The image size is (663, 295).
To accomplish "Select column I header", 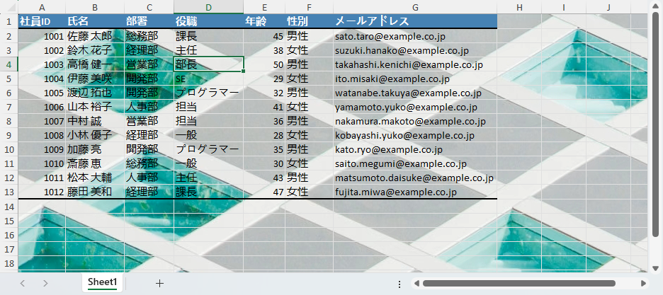I will 564,7.
